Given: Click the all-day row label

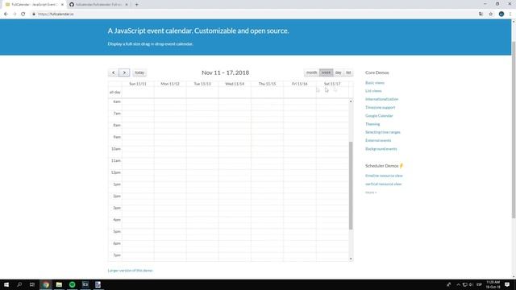Looking at the screenshot, I should pos(114,93).
